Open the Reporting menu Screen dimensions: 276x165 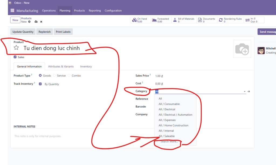pos(95,11)
